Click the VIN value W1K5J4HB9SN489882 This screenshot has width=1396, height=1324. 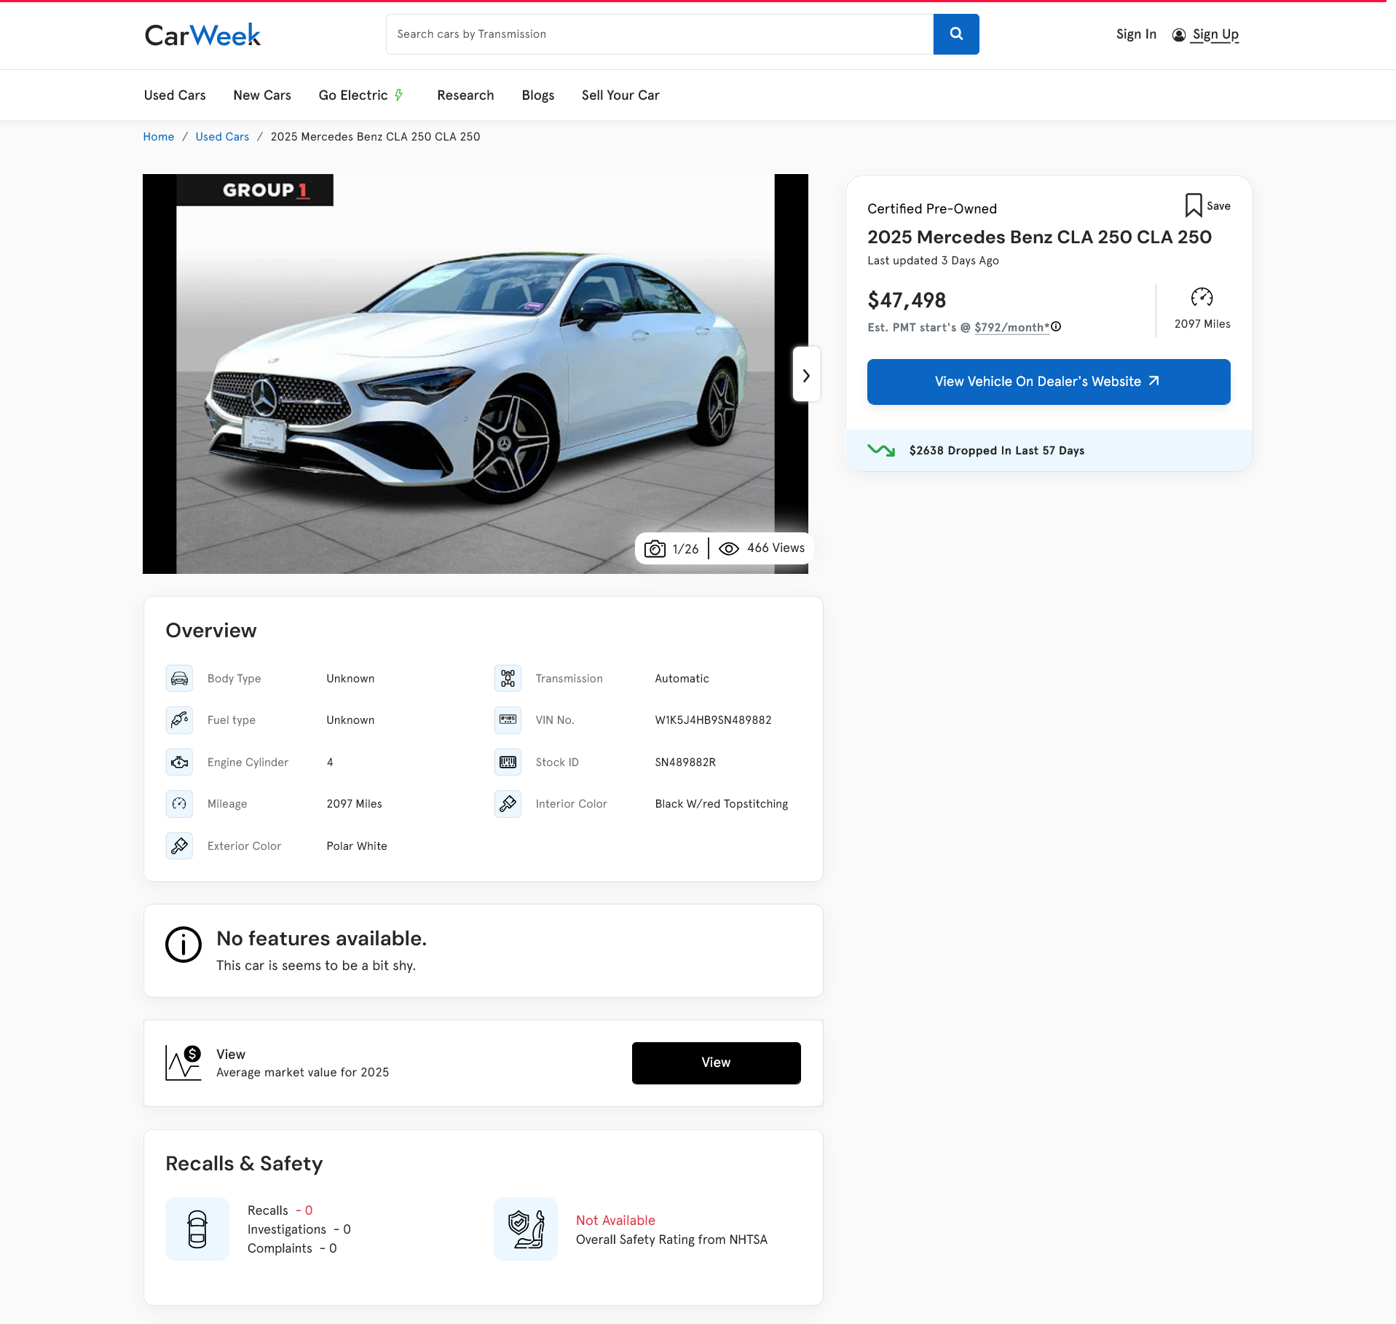[x=713, y=720]
